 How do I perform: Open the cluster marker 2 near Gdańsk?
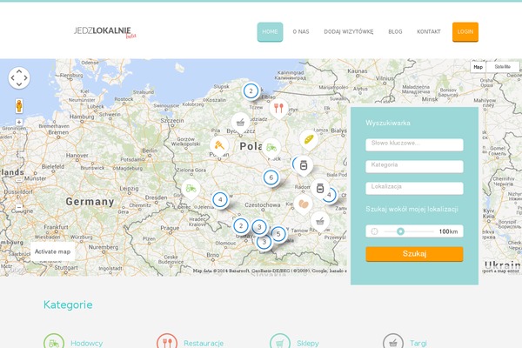251,90
